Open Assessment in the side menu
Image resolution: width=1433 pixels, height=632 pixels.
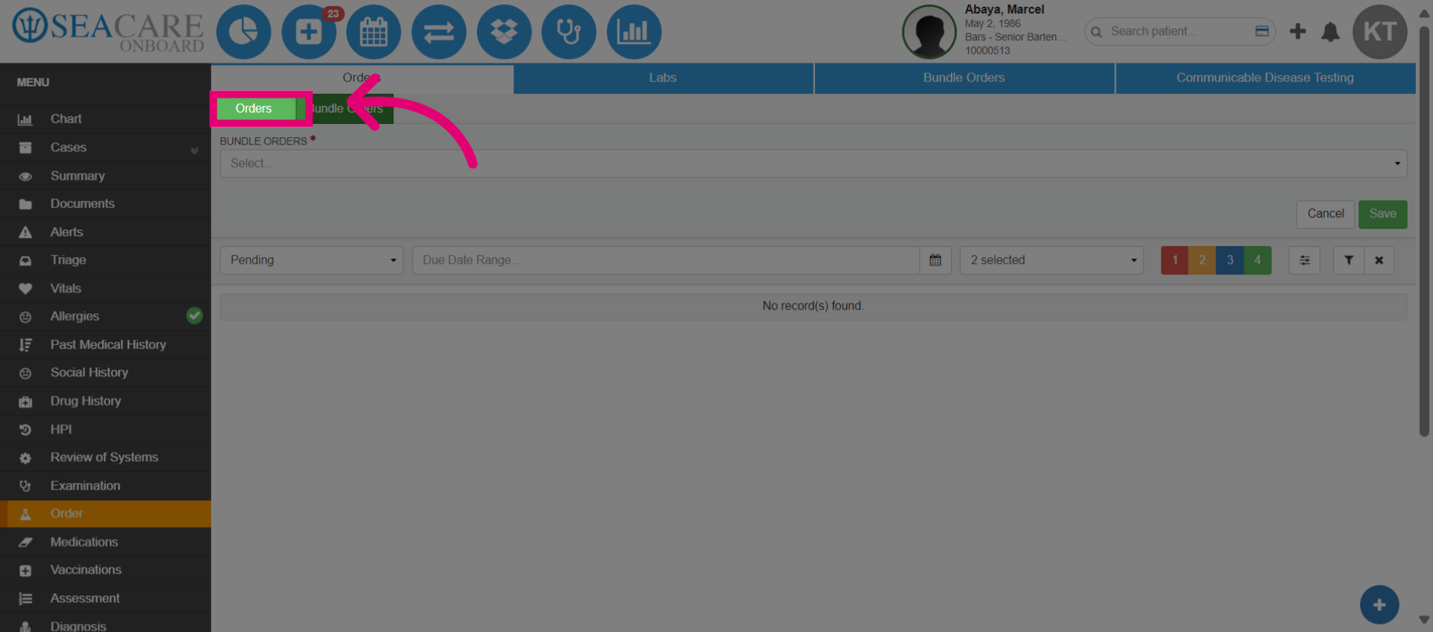105,598
